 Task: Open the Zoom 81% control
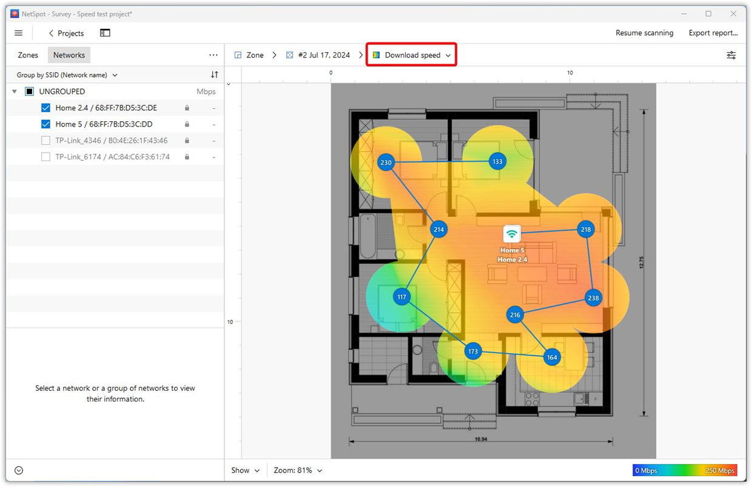[x=297, y=470]
